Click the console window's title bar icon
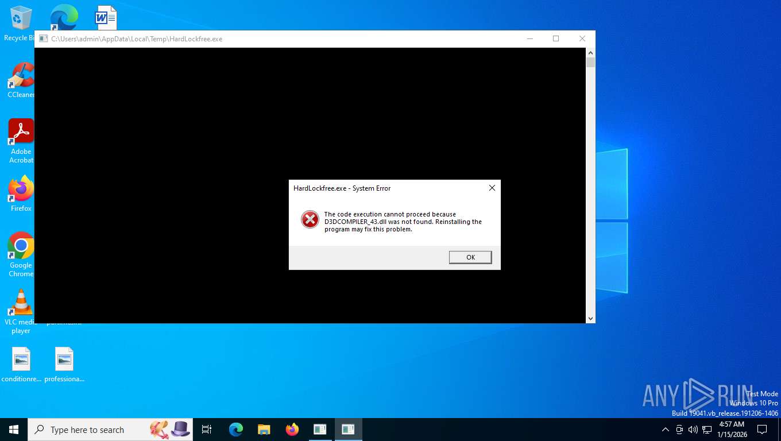This screenshot has height=441, width=781. 43,39
